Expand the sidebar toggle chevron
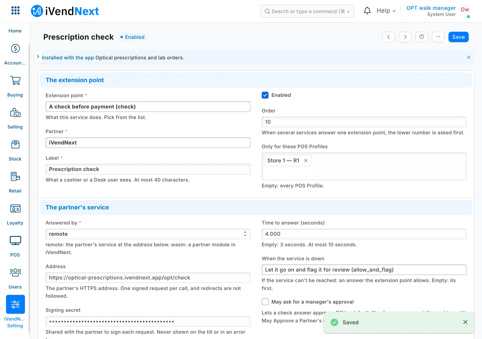This screenshot has width=482, height=339. [x=38, y=56]
